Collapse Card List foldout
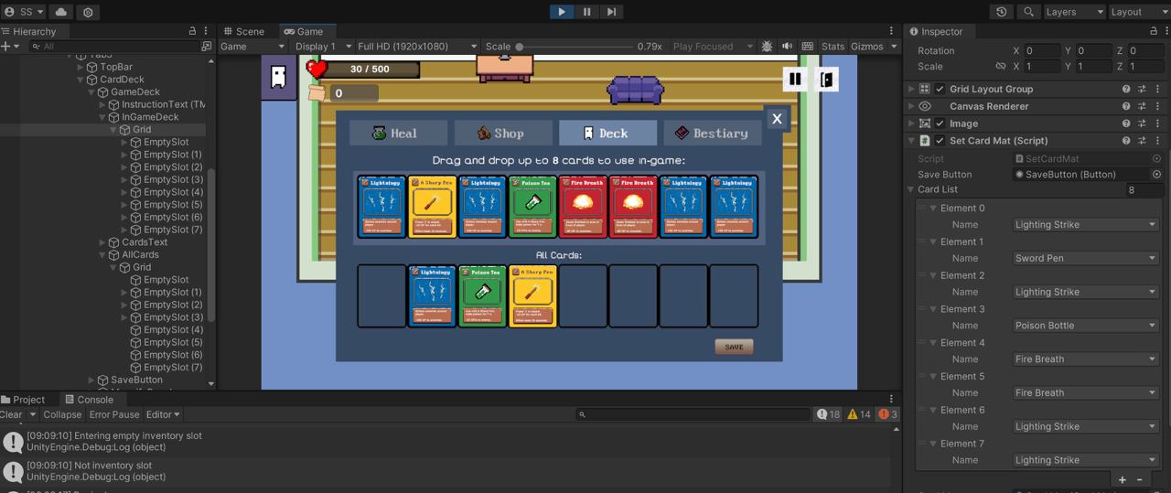The height and width of the screenshot is (493, 1171). coord(911,190)
